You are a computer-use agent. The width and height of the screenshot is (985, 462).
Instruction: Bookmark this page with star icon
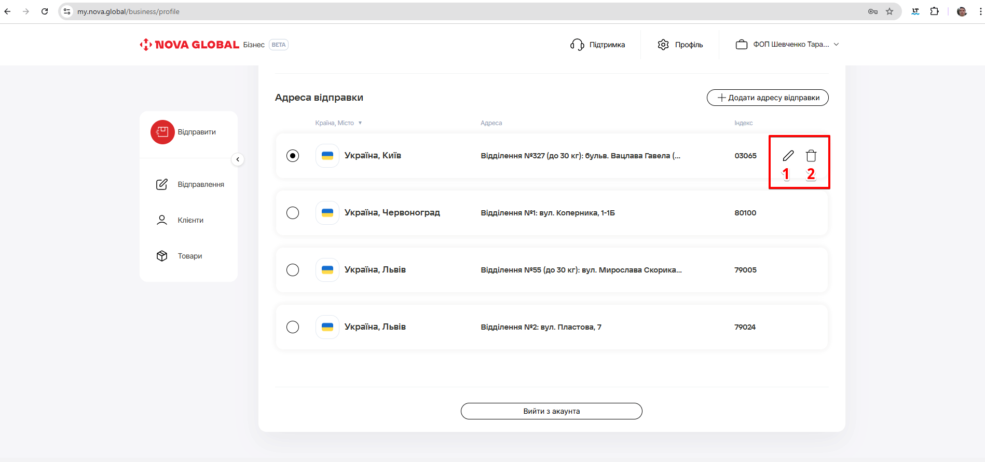click(890, 11)
